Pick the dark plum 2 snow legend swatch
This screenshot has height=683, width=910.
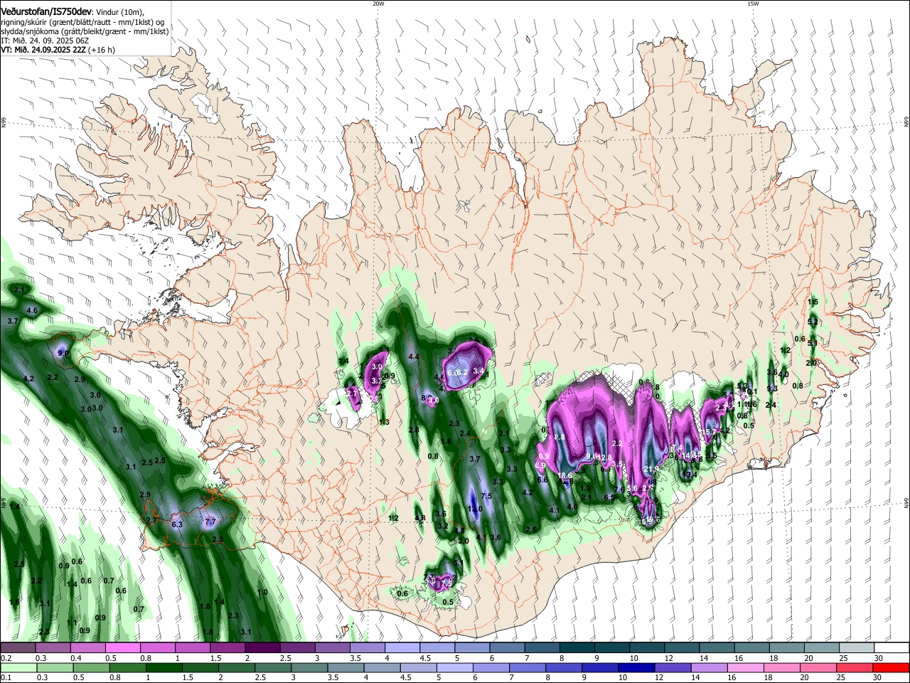262,648
